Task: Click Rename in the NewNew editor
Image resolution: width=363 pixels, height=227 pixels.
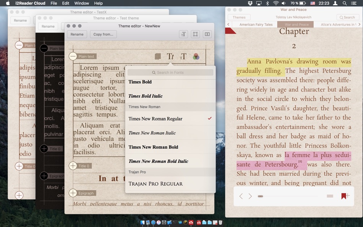Action: click(77, 34)
